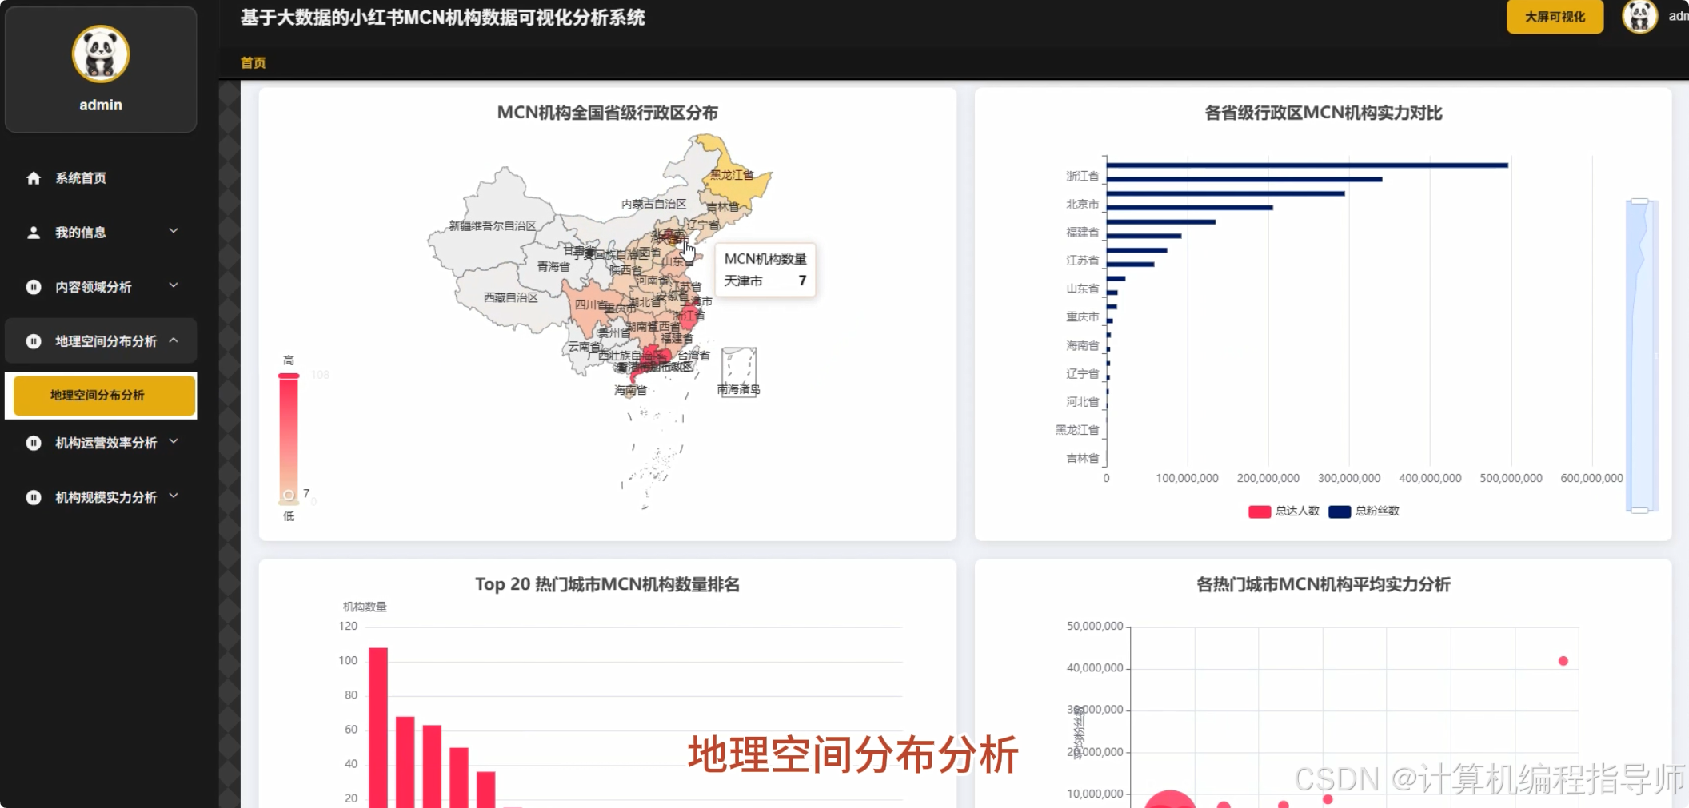Click the 福建省 axis label
The image size is (1689, 808).
[1082, 233]
